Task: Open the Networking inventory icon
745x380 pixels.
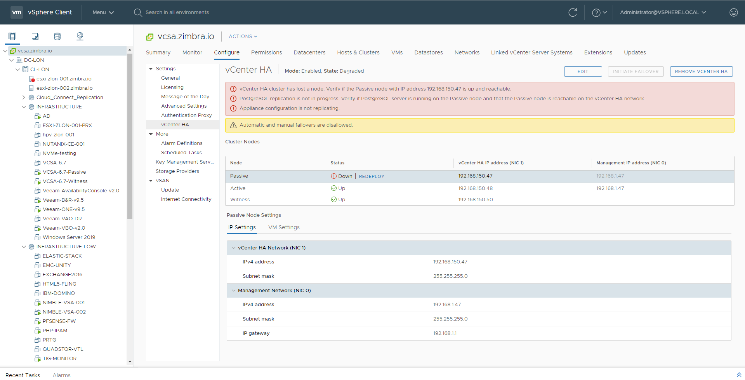Action: coord(80,36)
